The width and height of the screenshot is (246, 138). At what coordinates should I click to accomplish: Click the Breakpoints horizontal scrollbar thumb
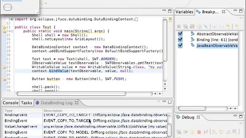(x=192, y=108)
